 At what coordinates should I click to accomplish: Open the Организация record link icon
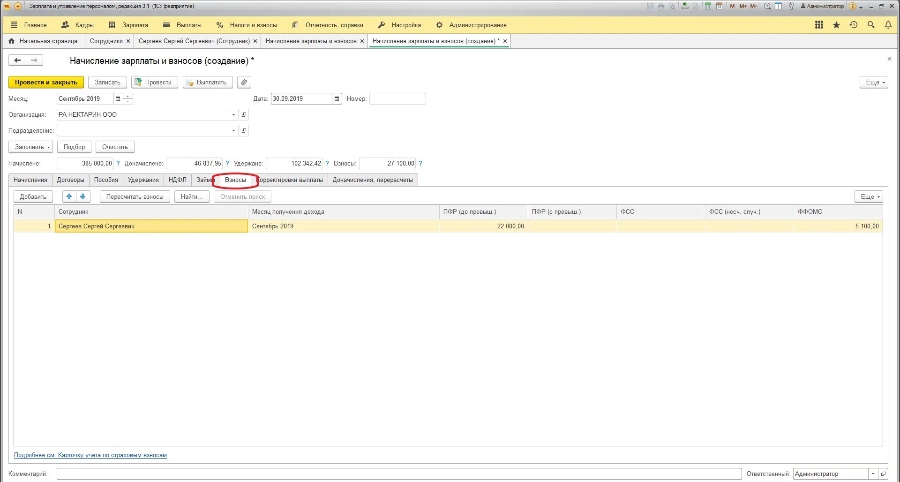(244, 114)
